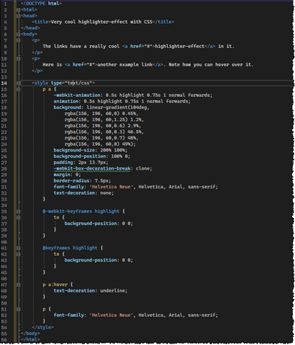This screenshot has width=295, height=345.
Task: Click the 'highlighter-effect' link text on line 8
Action: [x=180, y=46]
